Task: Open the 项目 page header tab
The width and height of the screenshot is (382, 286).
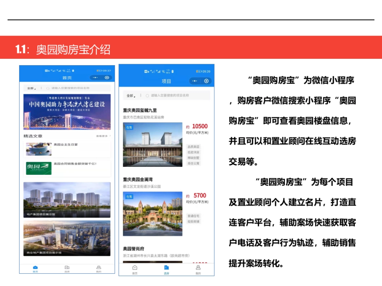Action: (x=167, y=81)
